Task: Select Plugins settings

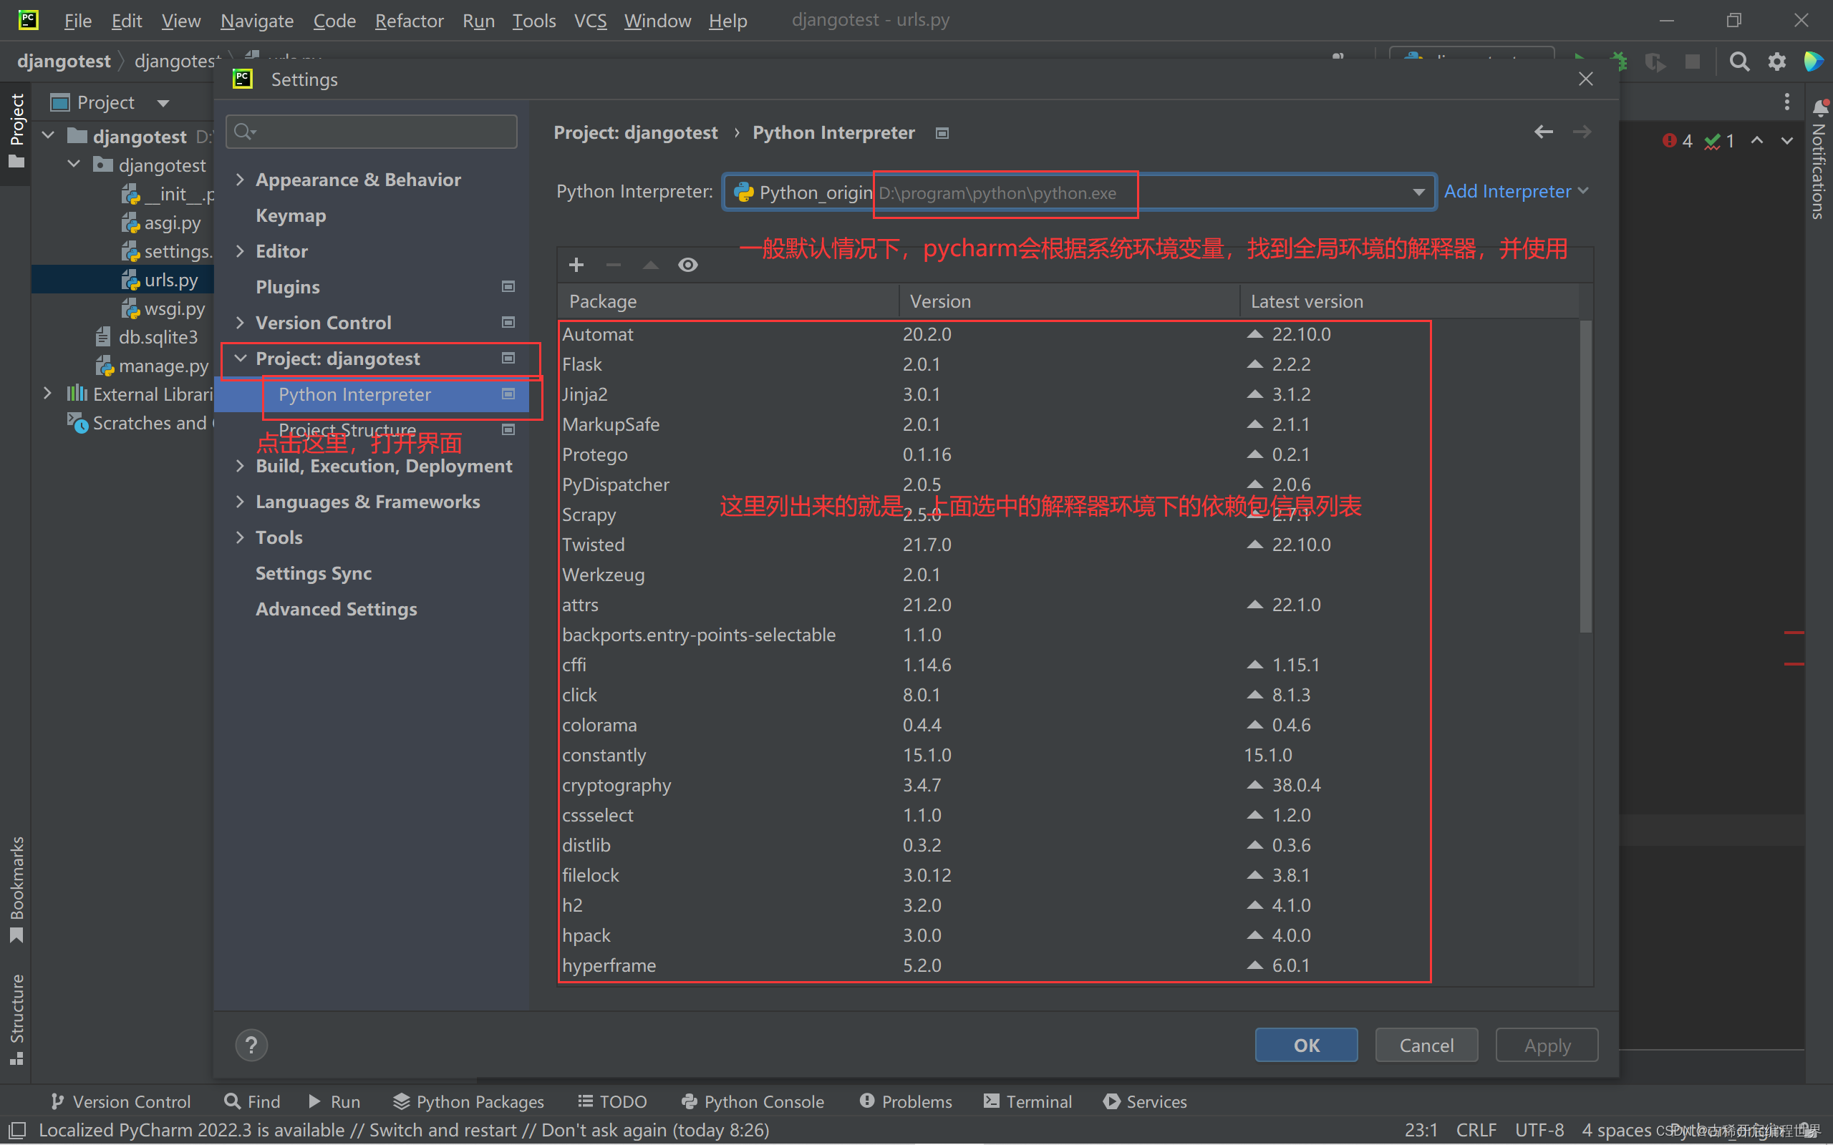Action: (x=288, y=286)
